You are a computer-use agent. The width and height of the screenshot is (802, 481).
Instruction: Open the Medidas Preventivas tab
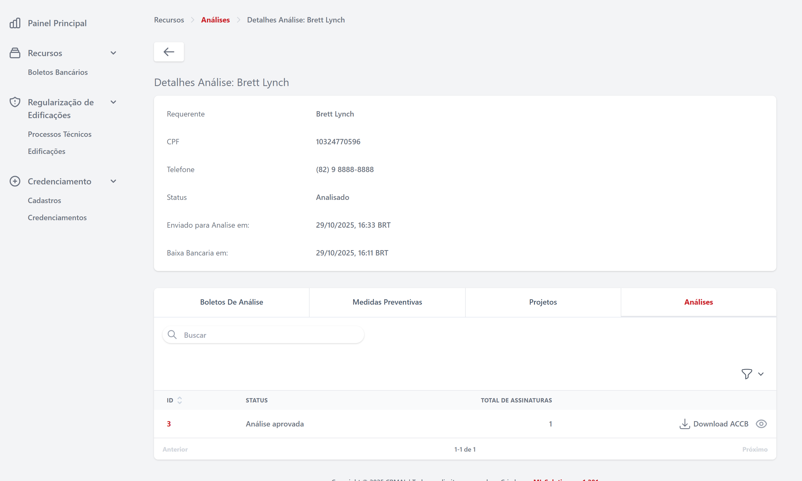click(387, 302)
